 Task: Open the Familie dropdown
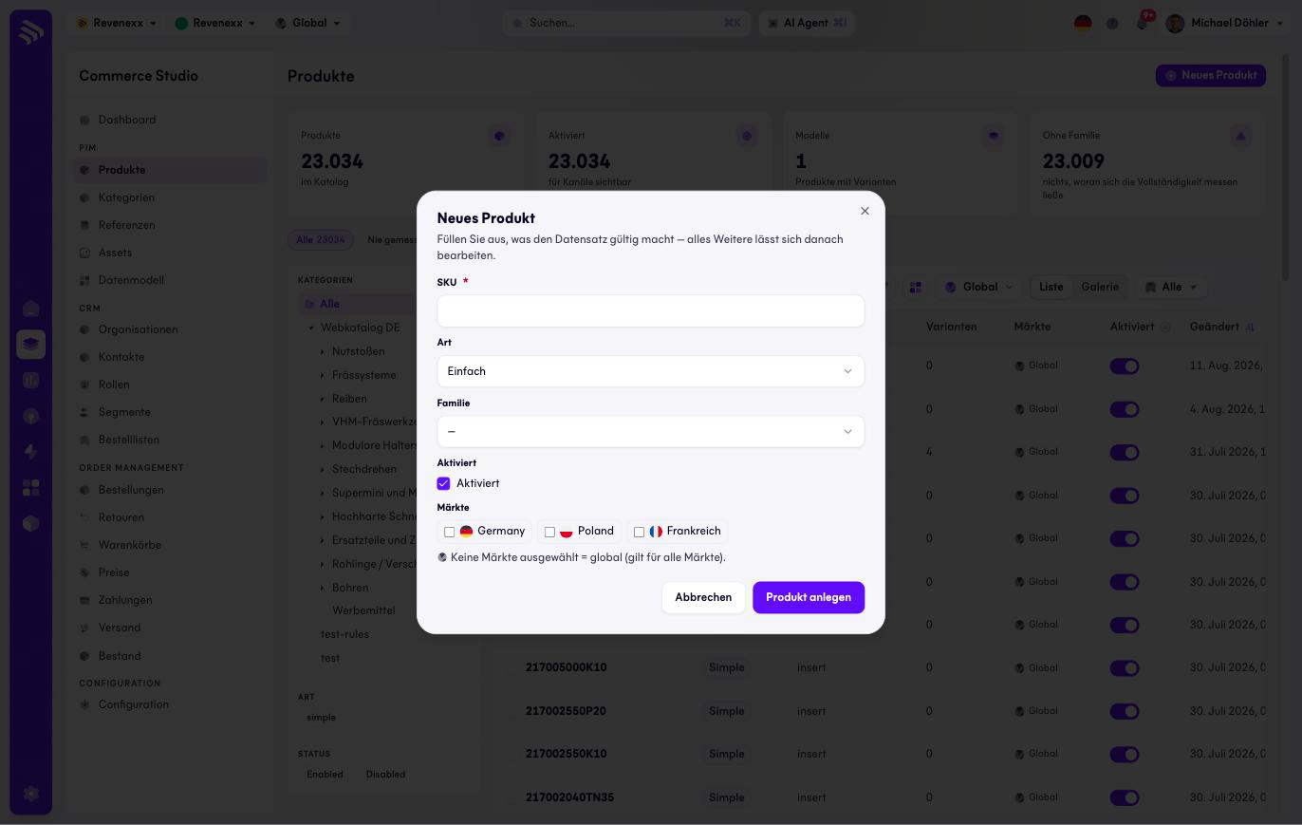point(651,431)
